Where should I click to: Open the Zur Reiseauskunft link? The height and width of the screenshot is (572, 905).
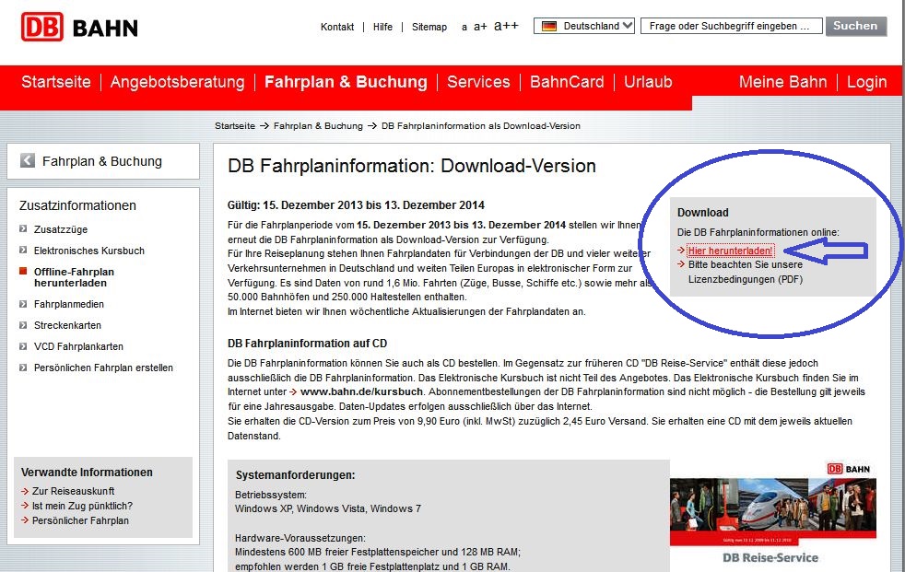[x=74, y=491]
